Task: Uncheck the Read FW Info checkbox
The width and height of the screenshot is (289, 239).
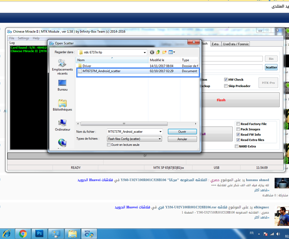Action: (238, 135)
